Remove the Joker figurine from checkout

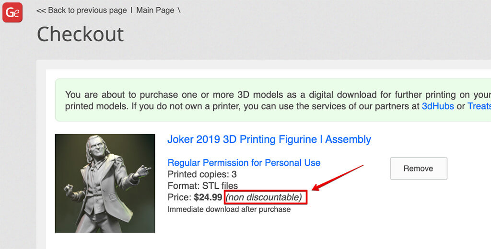coord(418,169)
